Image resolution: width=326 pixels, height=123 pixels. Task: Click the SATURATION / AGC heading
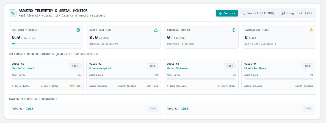(257, 30)
